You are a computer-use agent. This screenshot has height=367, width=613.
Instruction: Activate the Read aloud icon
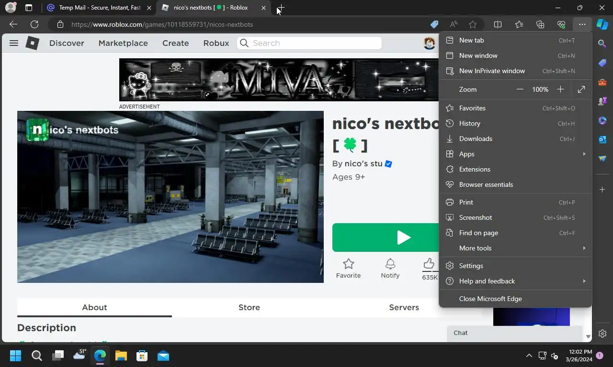coord(454,24)
